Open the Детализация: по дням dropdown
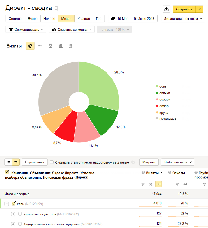The width and height of the screenshot is (208, 228). (x=183, y=19)
